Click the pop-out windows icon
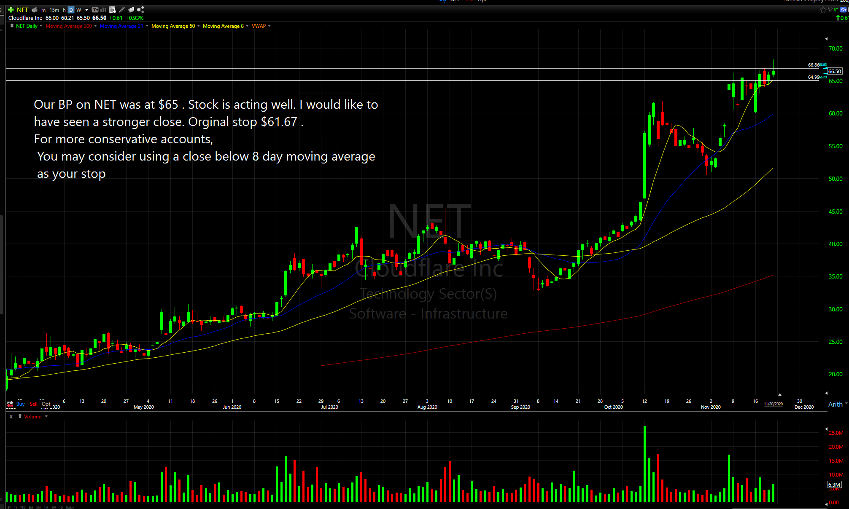The height and width of the screenshot is (509, 849). (x=131, y=10)
